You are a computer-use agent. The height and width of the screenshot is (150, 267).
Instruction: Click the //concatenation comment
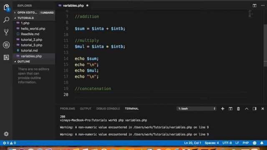coord(93,89)
